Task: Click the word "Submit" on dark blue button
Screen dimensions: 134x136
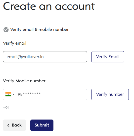Action: tap(42, 125)
